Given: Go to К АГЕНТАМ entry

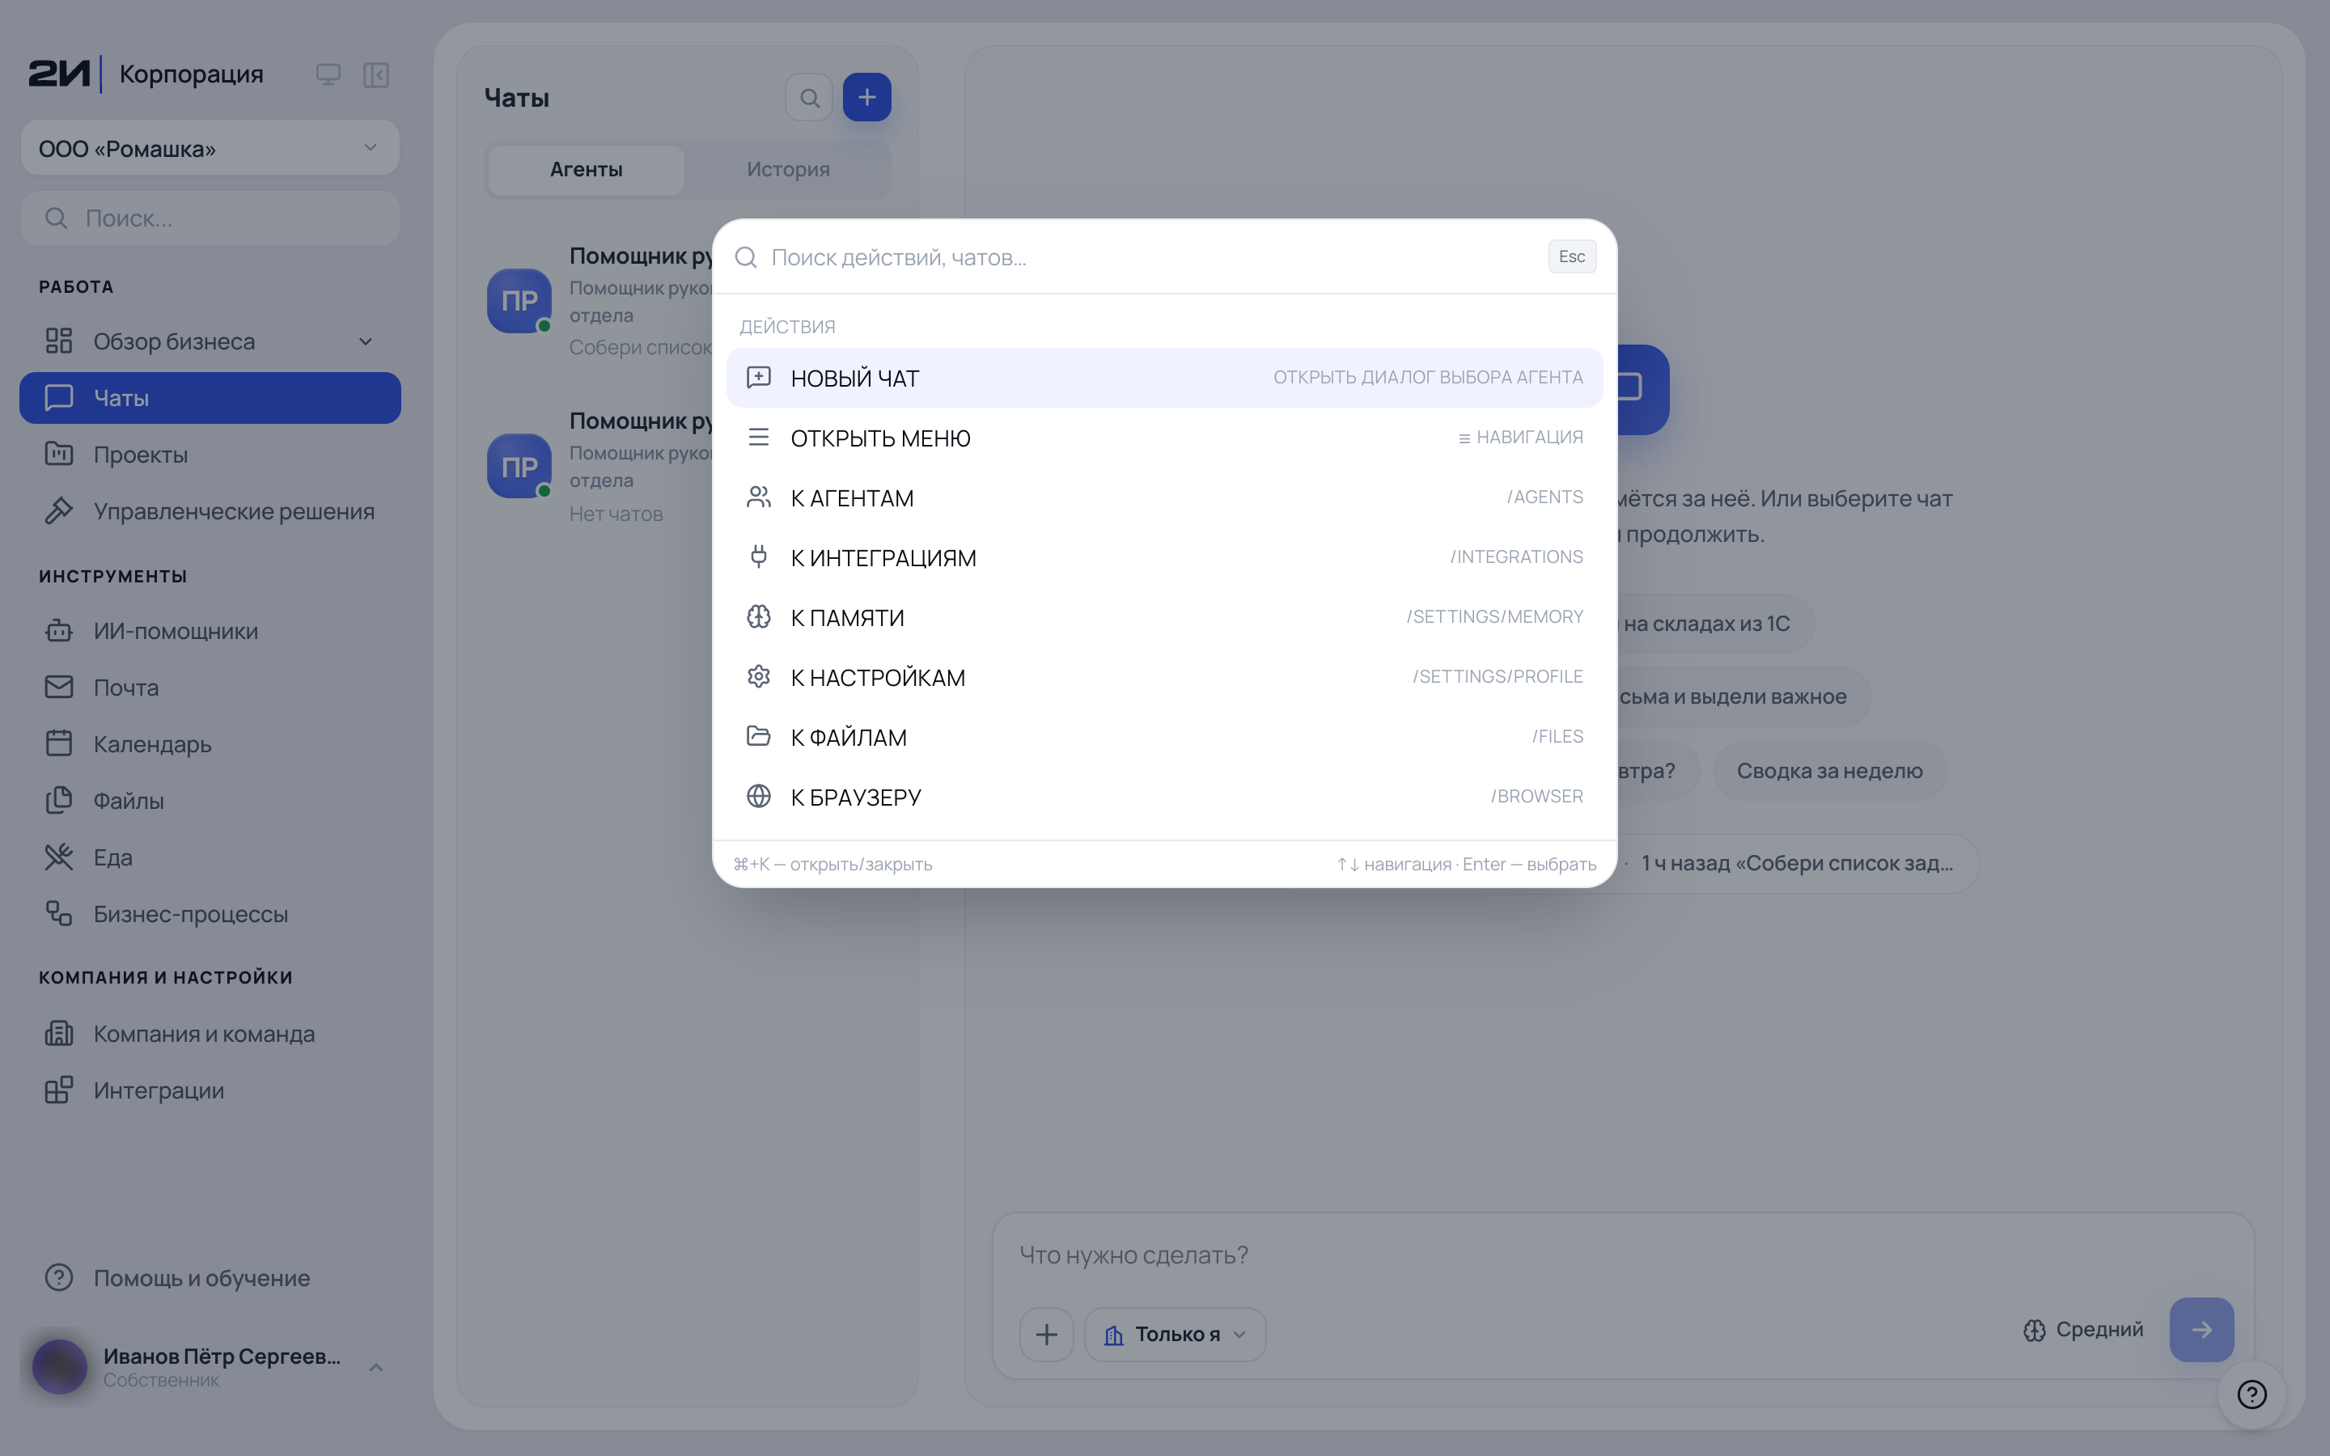Looking at the screenshot, I should click(x=1164, y=497).
